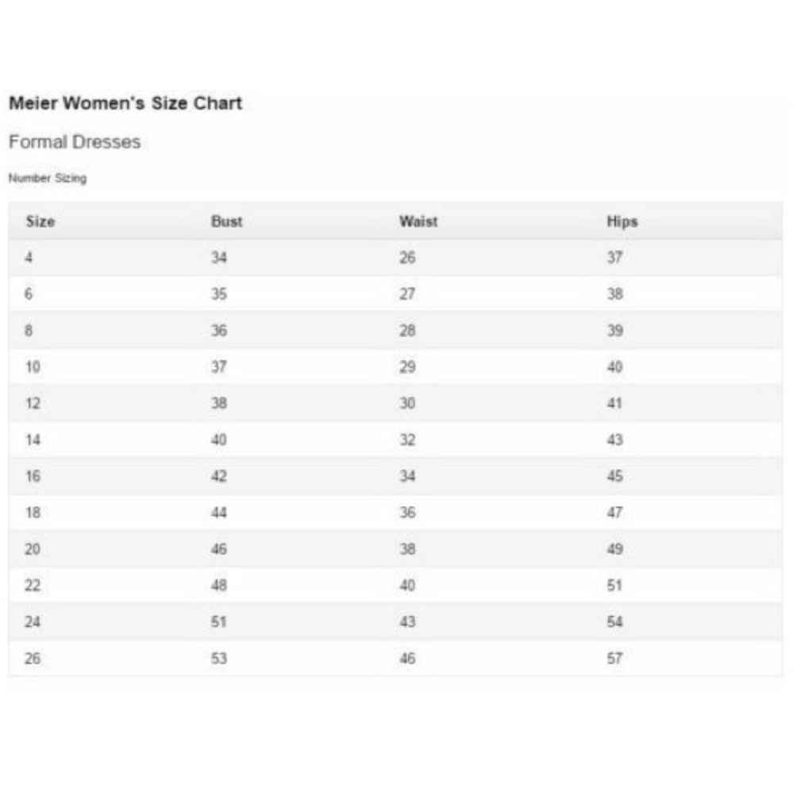The height and width of the screenshot is (794, 794).
Task: Click the size 26 row label
Action: coord(33,658)
